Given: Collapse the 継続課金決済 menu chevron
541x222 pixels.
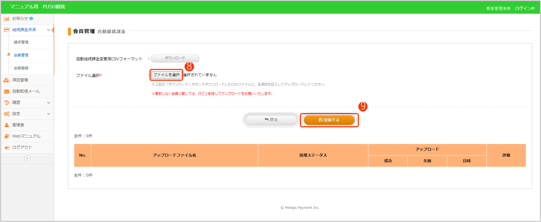Looking at the screenshot, I should (x=48, y=30).
